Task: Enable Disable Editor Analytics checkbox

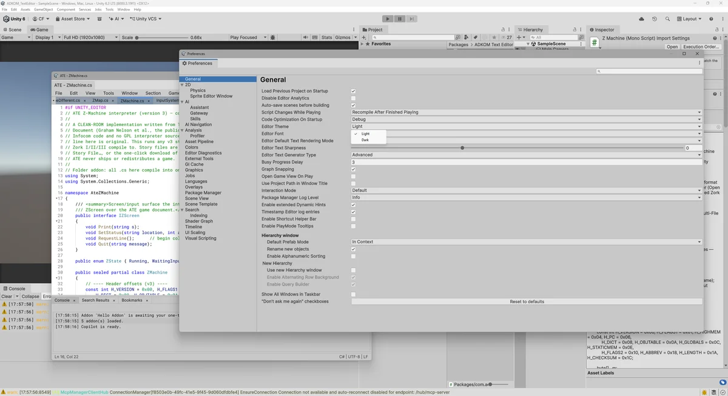Action: tap(354, 98)
